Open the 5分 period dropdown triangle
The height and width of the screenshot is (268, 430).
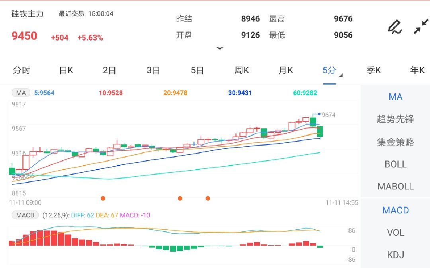coord(340,75)
